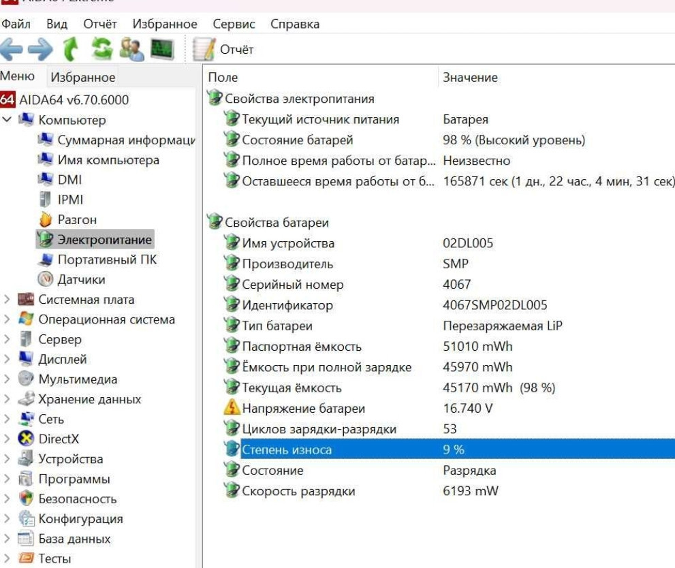Expand the Системная плата tree node
The width and height of the screenshot is (675, 568).
[7, 299]
